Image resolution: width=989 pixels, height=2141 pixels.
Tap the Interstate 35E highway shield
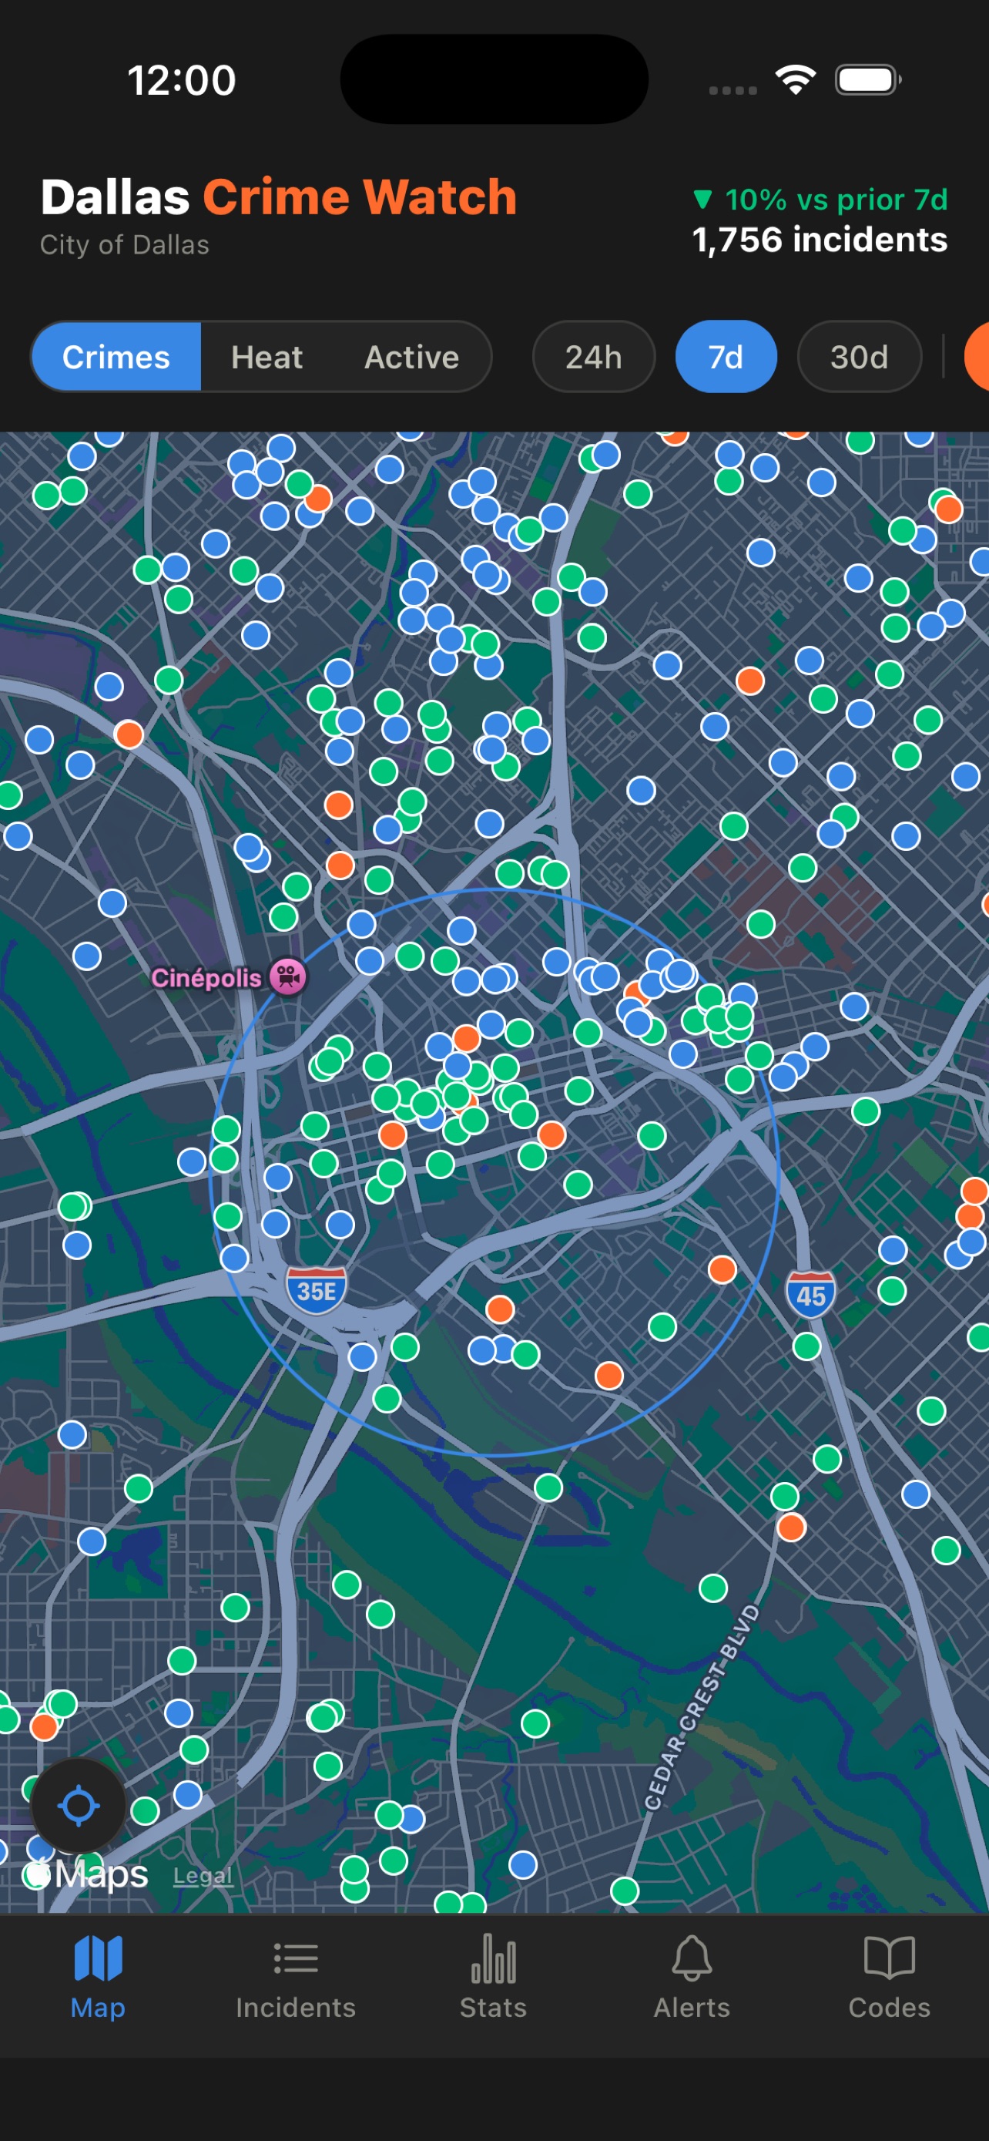(x=317, y=1290)
